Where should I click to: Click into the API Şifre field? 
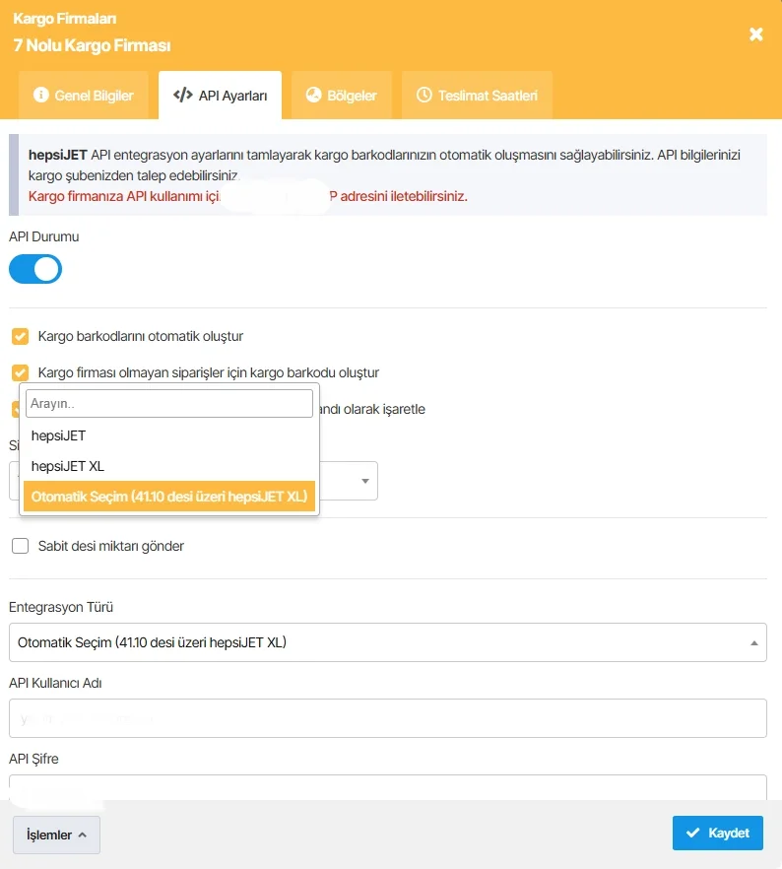coord(388,787)
